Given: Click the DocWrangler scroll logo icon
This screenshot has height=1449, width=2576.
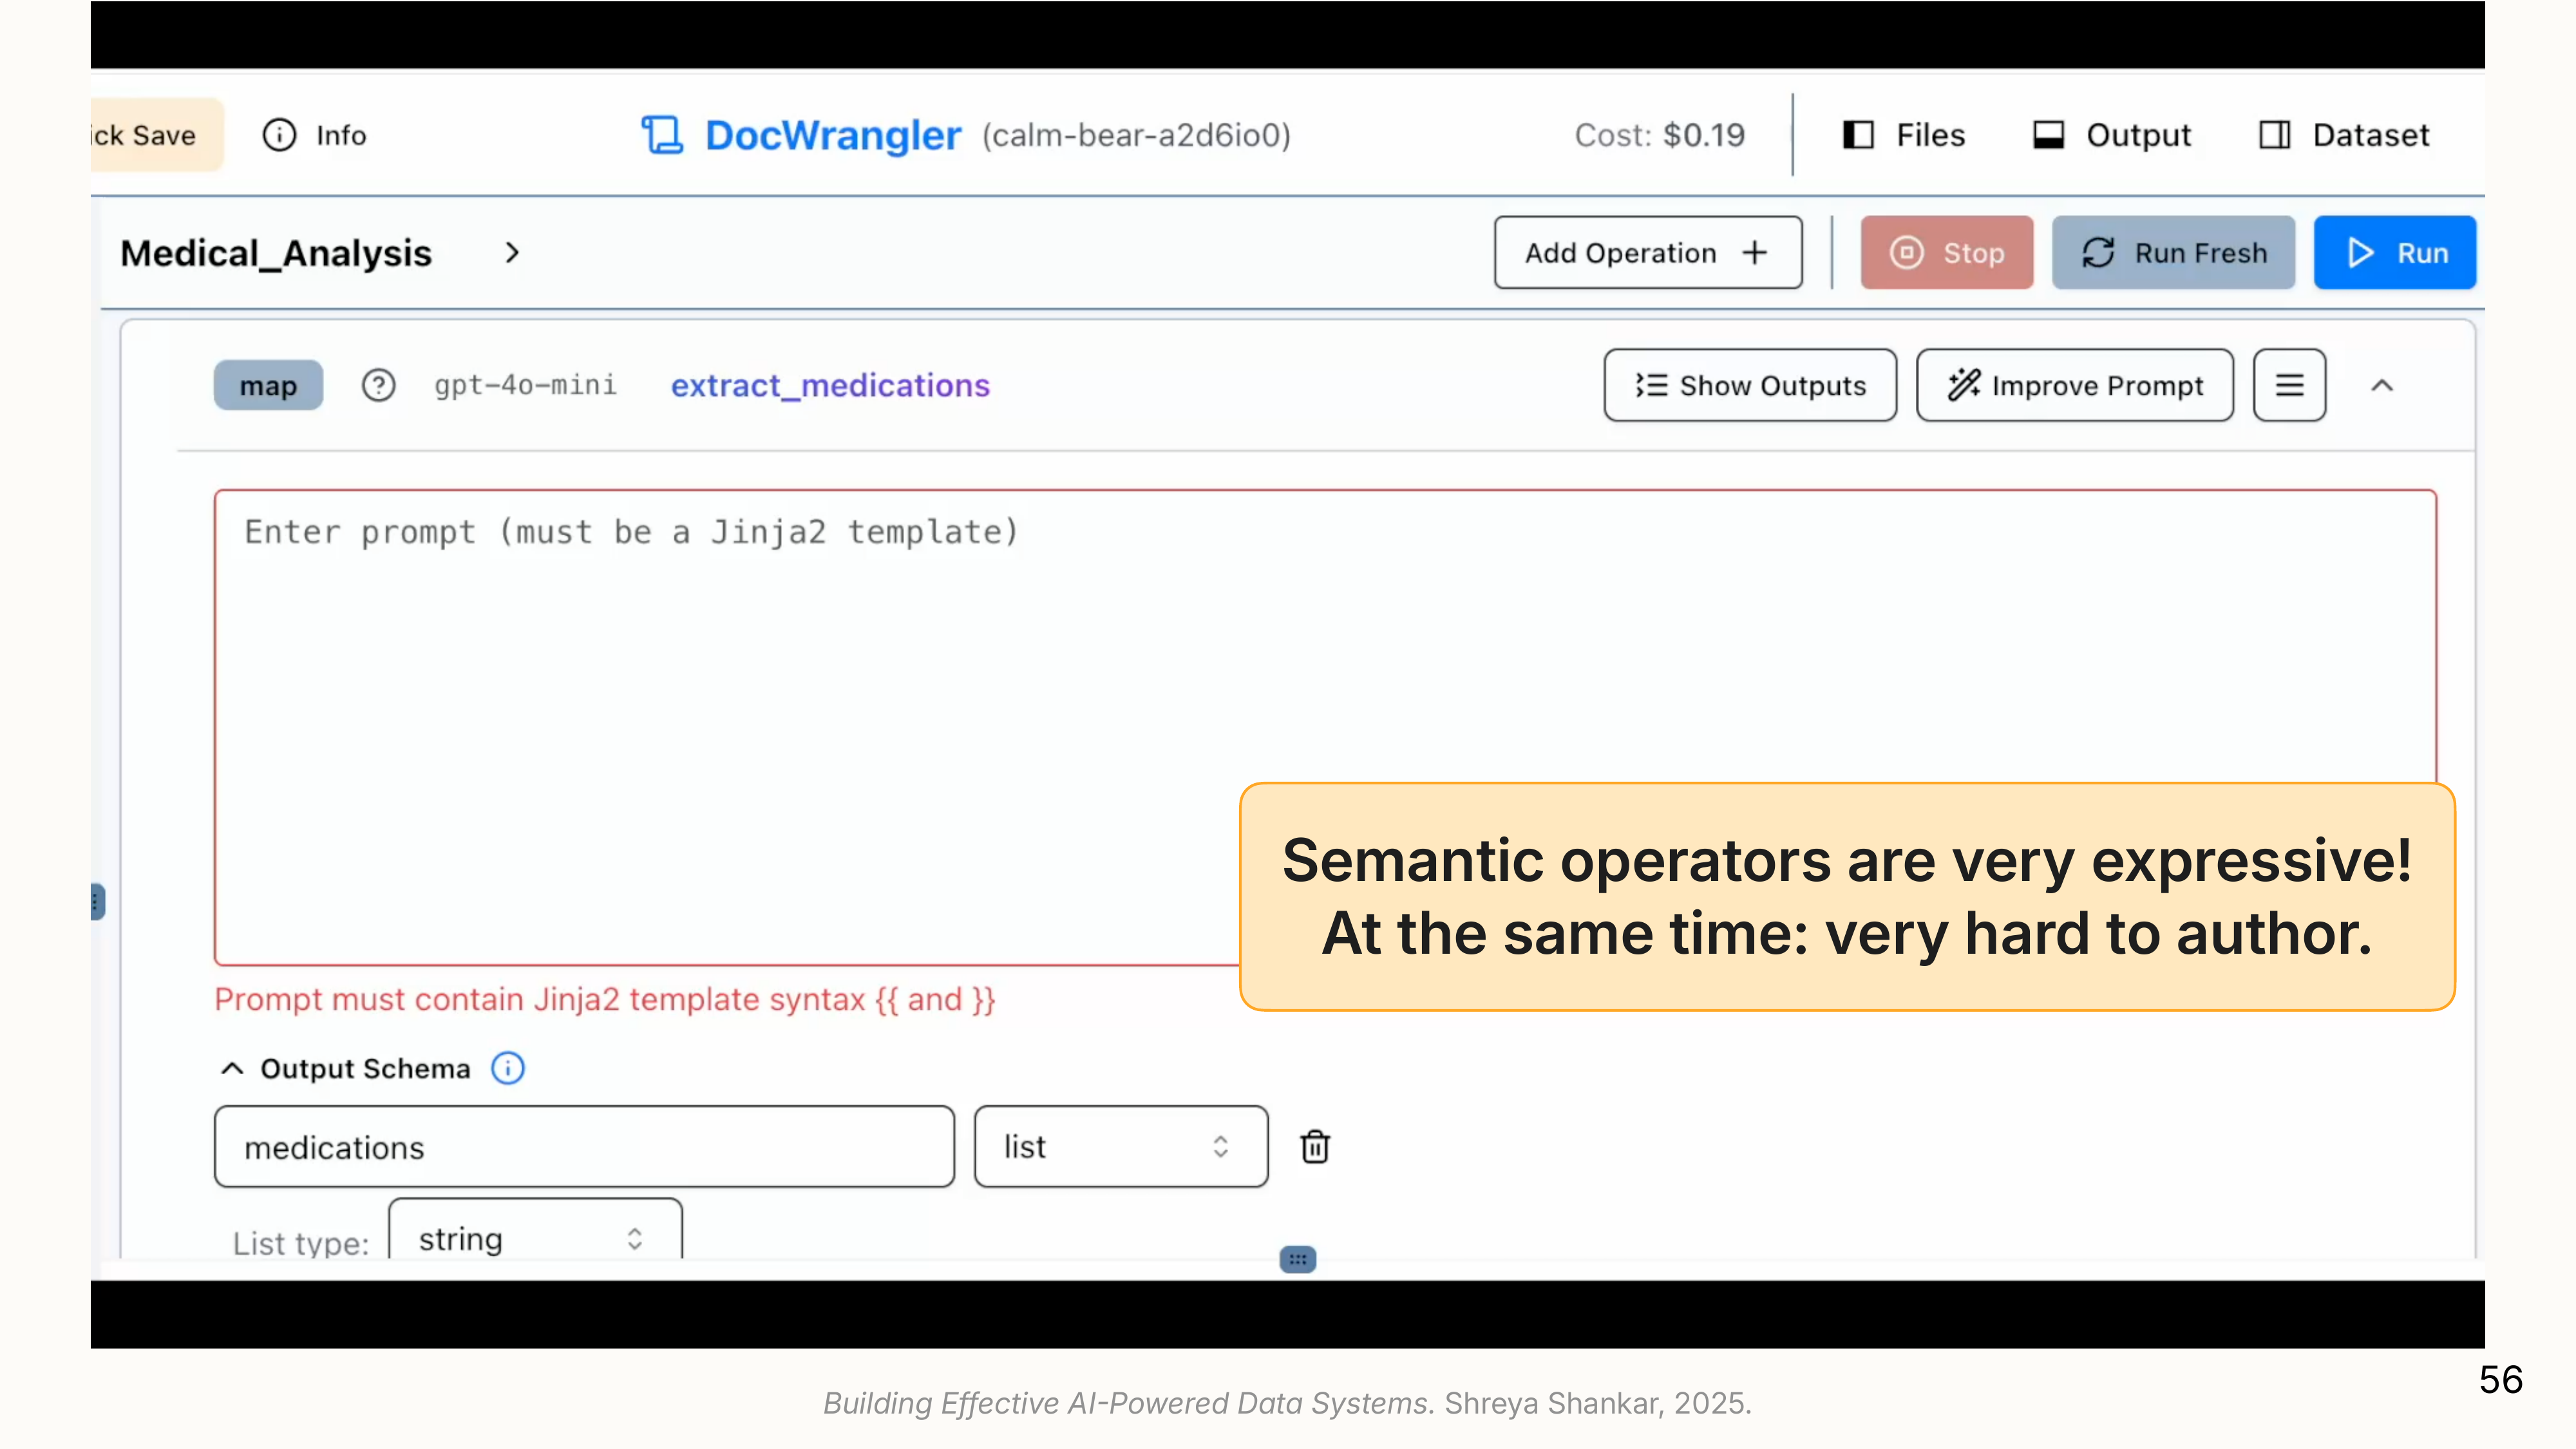Looking at the screenshot, I should coord(662,135).
